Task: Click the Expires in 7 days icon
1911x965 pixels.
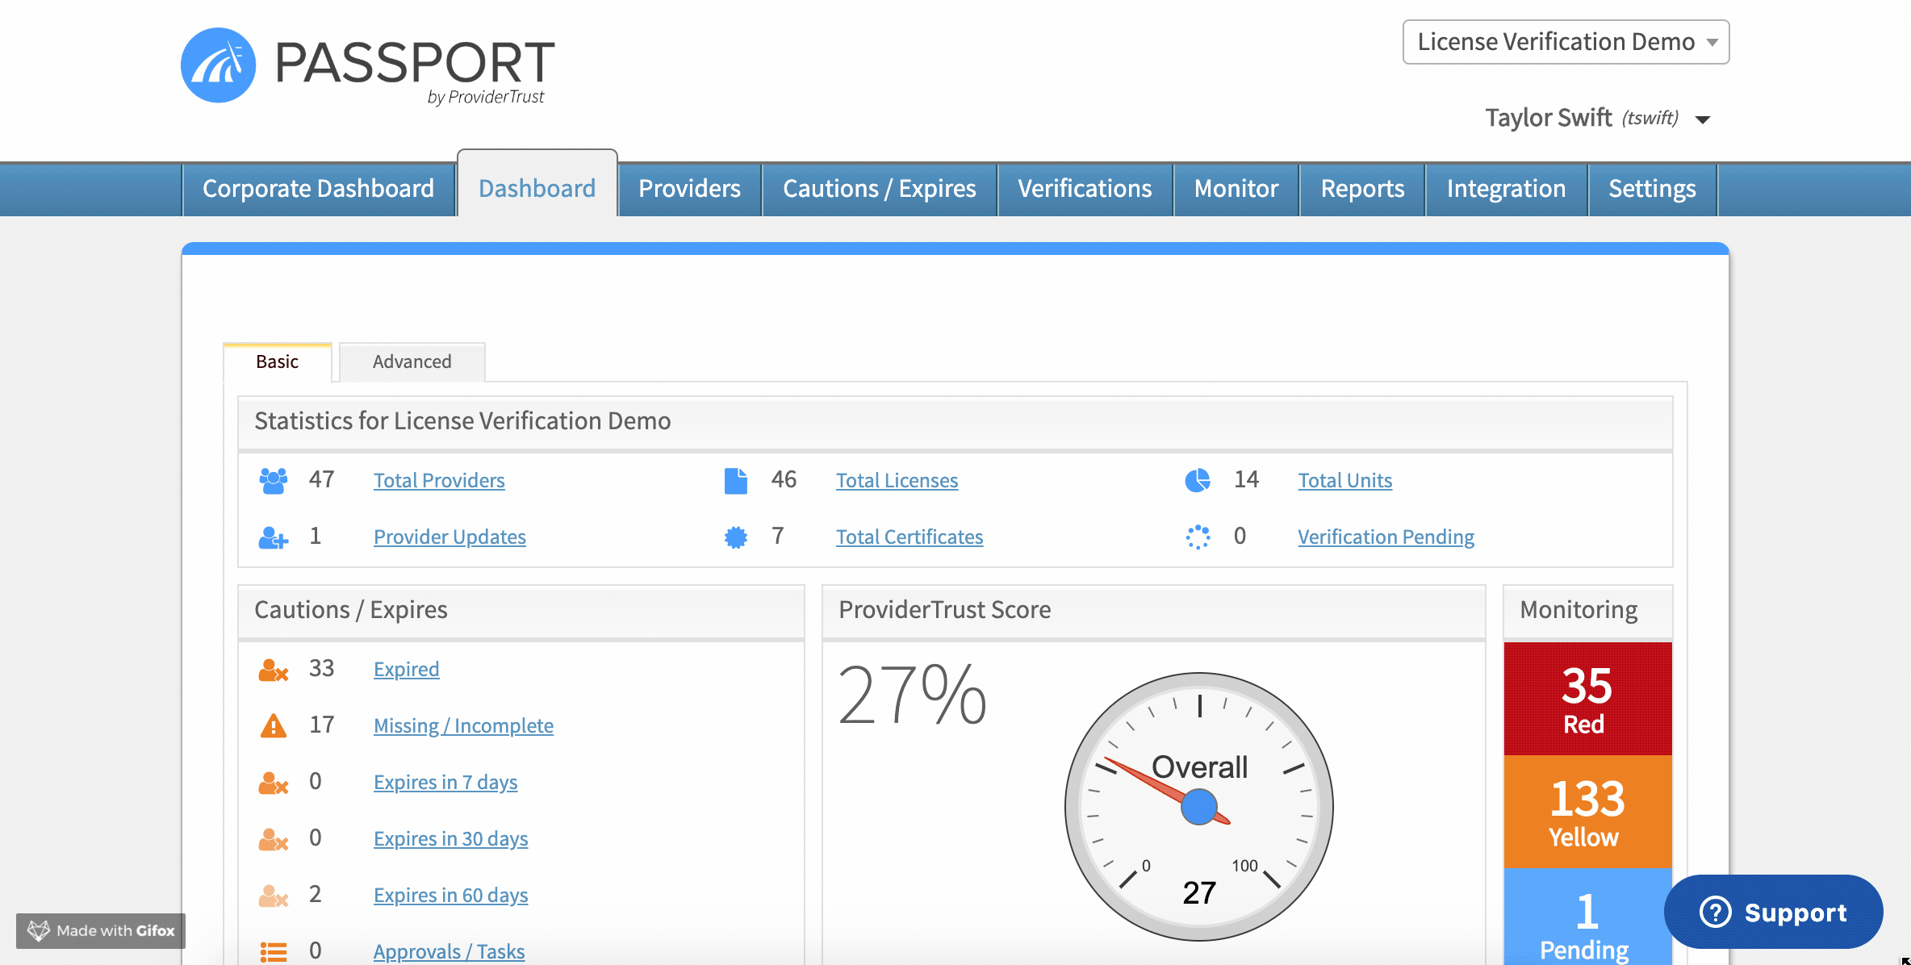Action: 273,783
